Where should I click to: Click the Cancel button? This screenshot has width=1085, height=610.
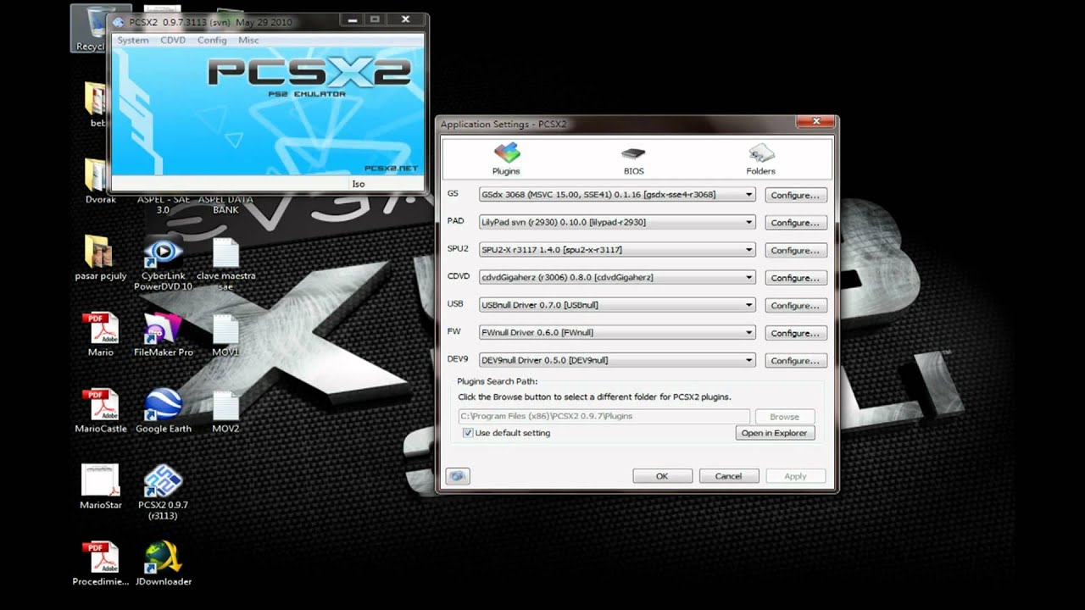click(x=728, y=476)
